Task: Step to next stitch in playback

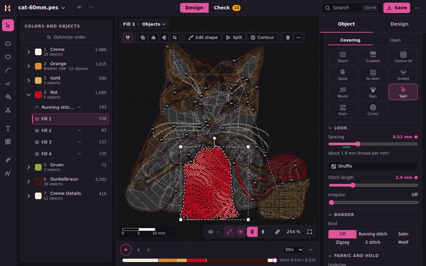Action: [x=148, y=250]
